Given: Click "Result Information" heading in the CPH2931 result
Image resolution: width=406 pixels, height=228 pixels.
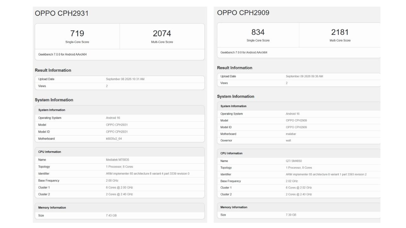Looking at the screenshot, I should tap(53, 70).
